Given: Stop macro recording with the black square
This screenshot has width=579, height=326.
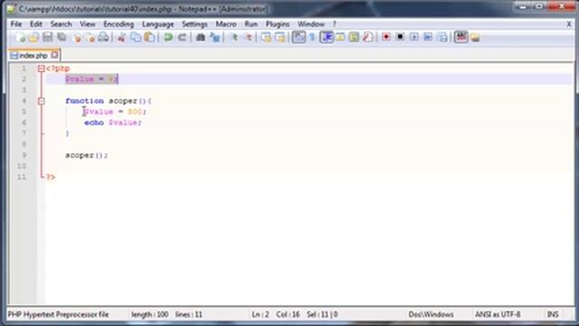Looking at the screenshot, I should click(400, 37).
